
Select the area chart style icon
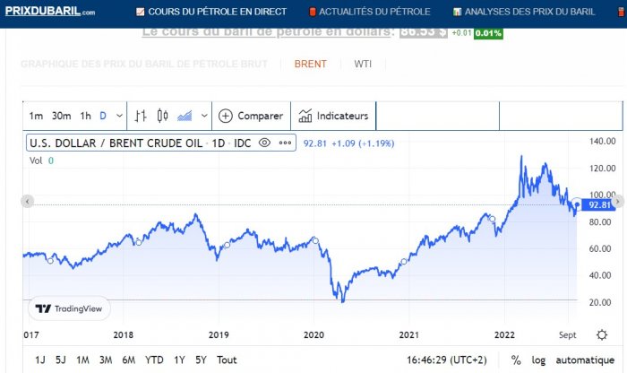[185, 116]
